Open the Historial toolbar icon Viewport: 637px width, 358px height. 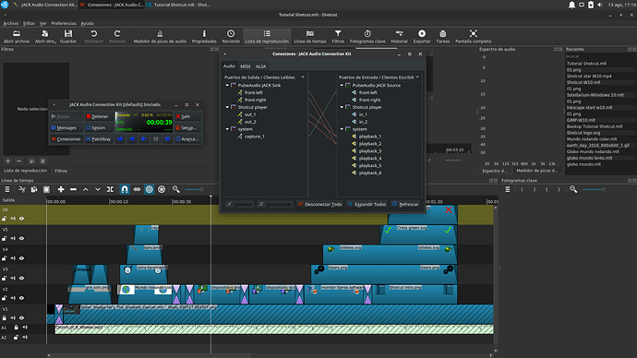(399, 36)
